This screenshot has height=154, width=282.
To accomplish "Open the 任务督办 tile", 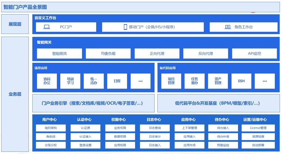I will (194, 81).
